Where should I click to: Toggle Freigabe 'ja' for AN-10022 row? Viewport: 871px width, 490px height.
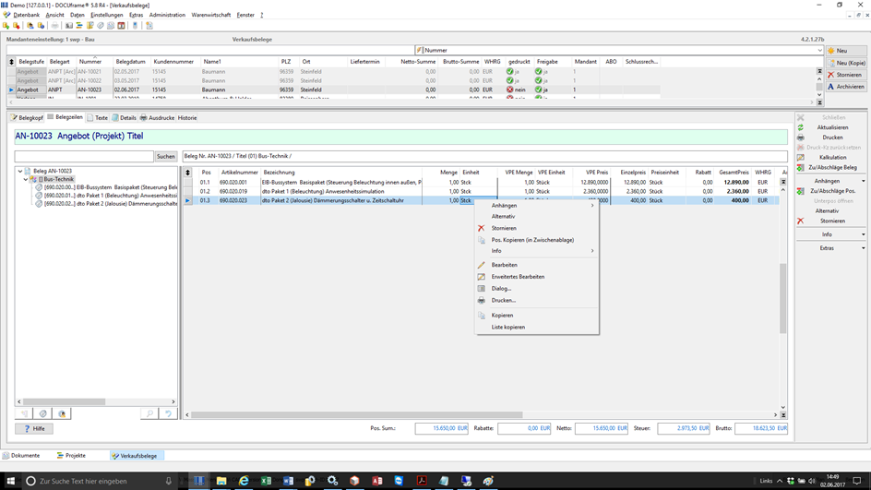538,80
